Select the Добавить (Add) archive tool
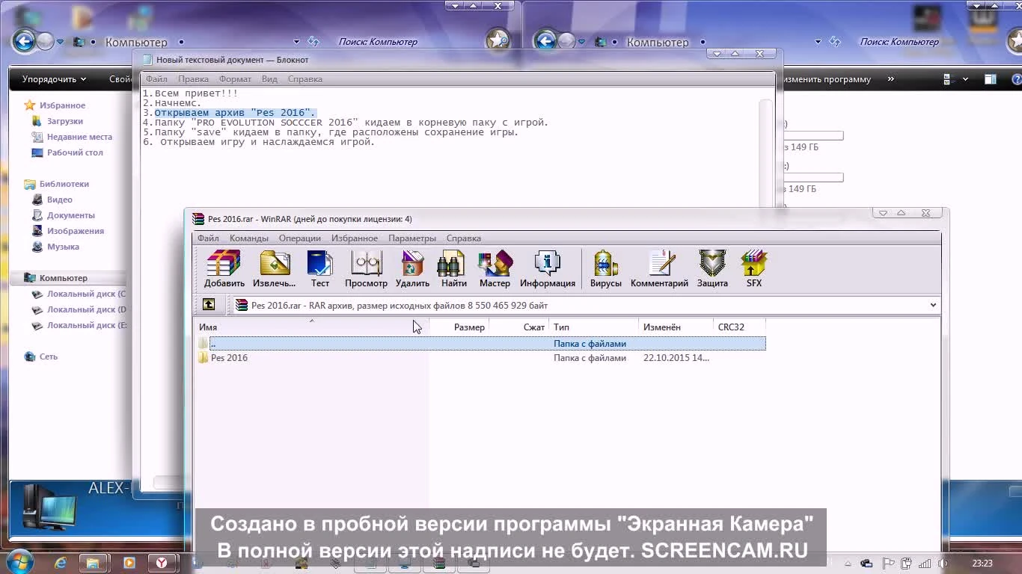 pos(224,269)
